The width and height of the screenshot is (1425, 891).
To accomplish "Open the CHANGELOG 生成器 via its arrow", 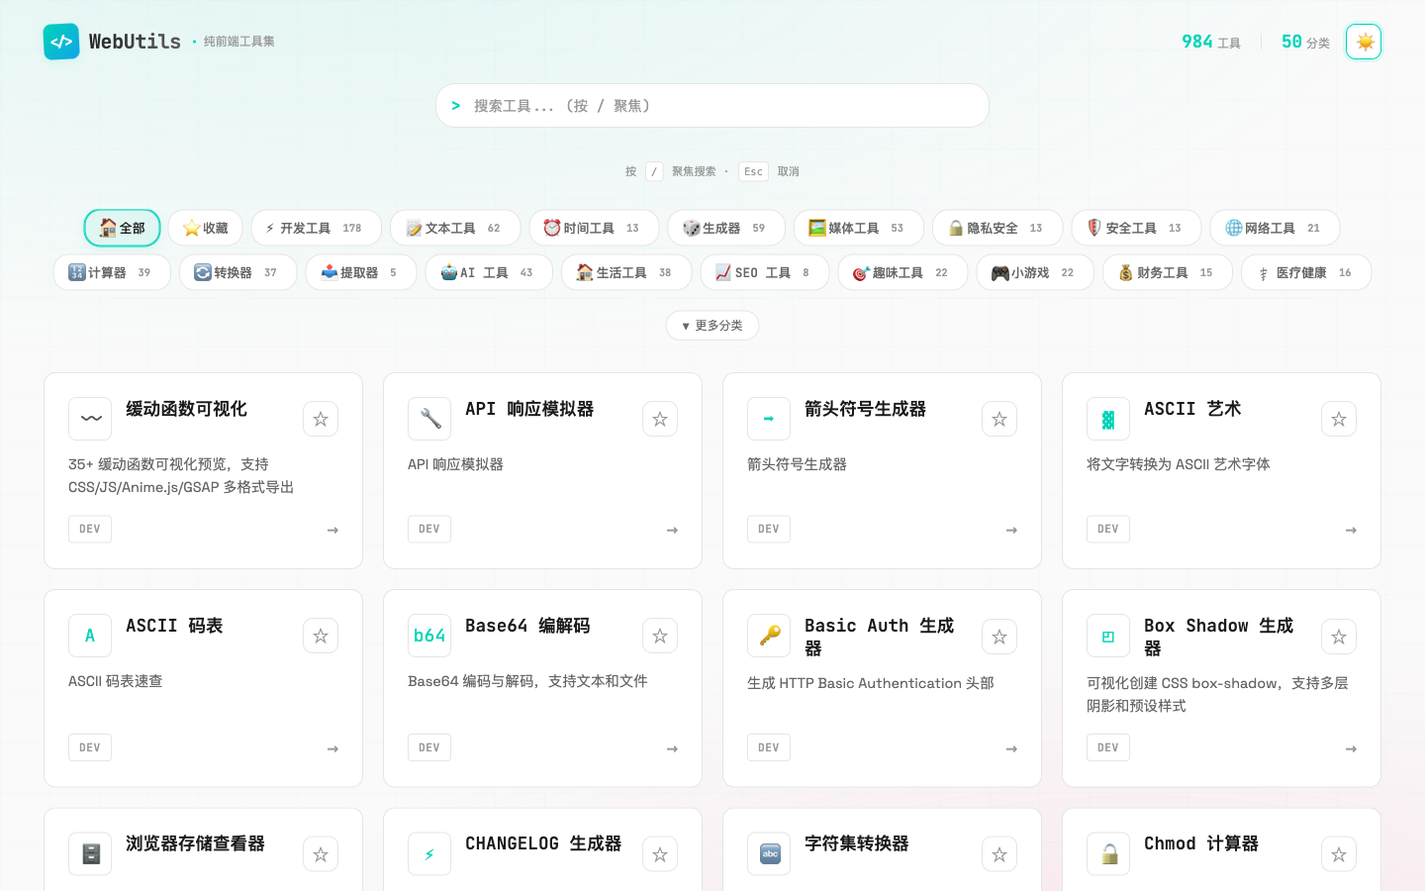I will tap(673, 886).
